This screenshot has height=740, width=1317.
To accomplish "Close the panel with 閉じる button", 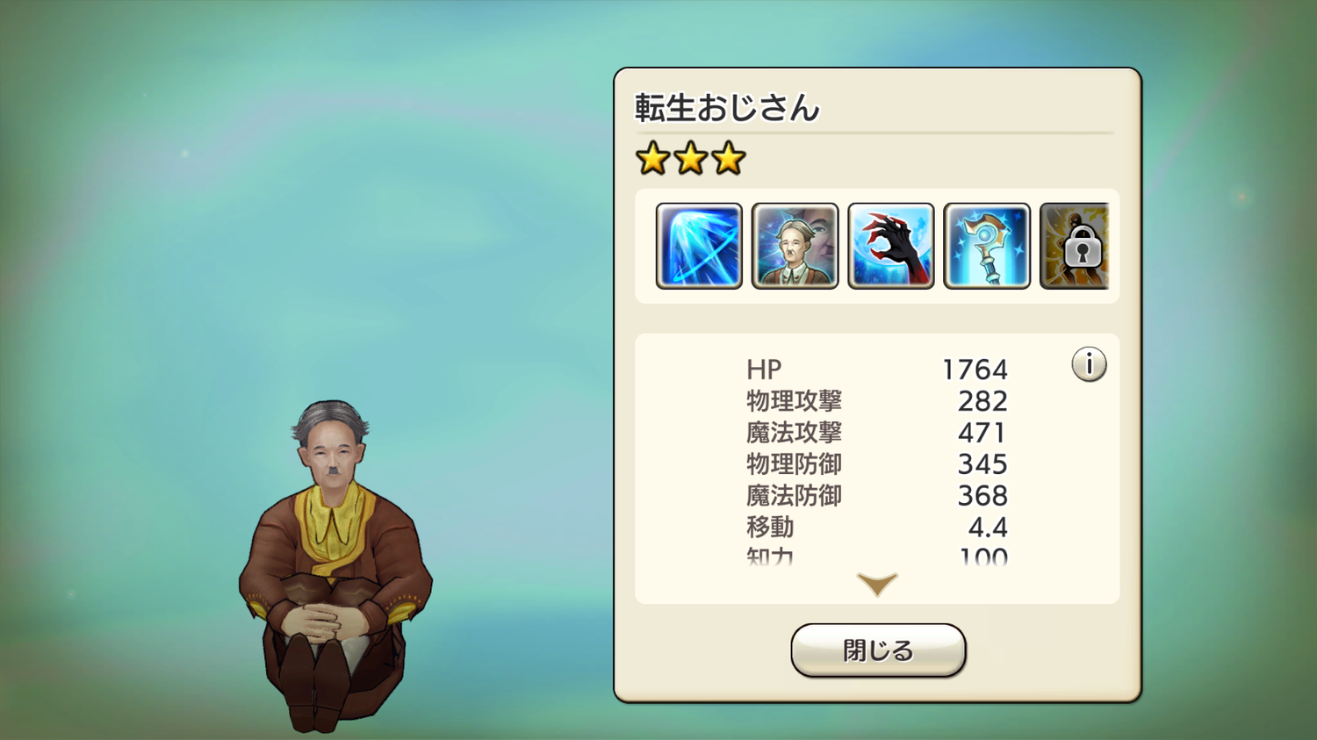I will 878,650.
